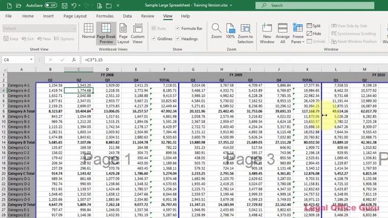Open the workbook title dropdown arrow

[231, 5]
